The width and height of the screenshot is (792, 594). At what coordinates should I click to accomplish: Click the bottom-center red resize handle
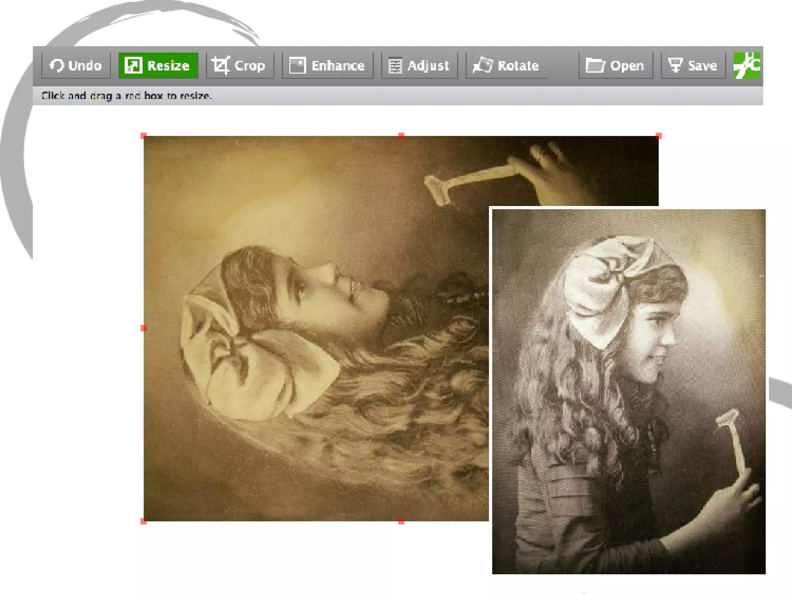(401, 521)
